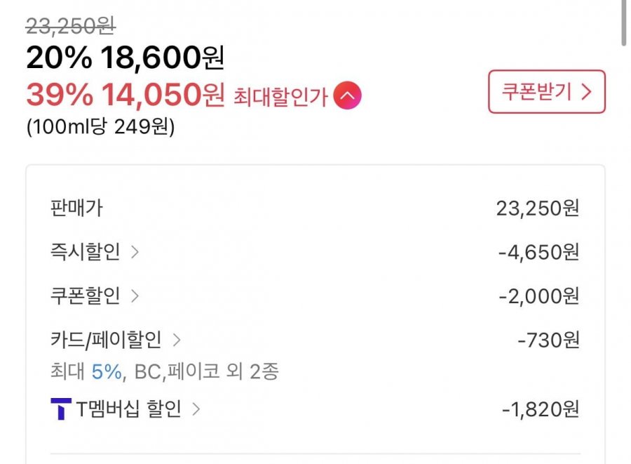Click the red 39% 14,050원 price
631x464 pixels.
125,95
